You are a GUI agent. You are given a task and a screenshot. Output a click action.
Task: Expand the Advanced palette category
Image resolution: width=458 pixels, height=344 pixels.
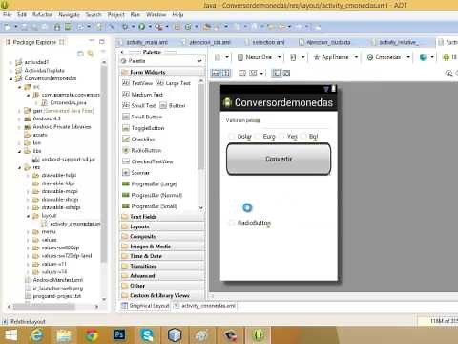(162, 276)
